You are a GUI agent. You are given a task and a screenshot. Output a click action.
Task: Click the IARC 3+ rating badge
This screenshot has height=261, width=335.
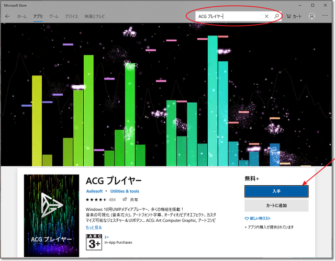coord(93,243)
